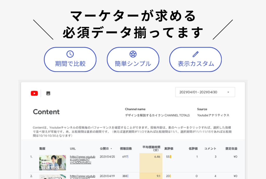266x179 pixels.
Task: Open the row 1 YouTube URL ending LhDDjvhx8LU
Action: (x=83, y=160)
